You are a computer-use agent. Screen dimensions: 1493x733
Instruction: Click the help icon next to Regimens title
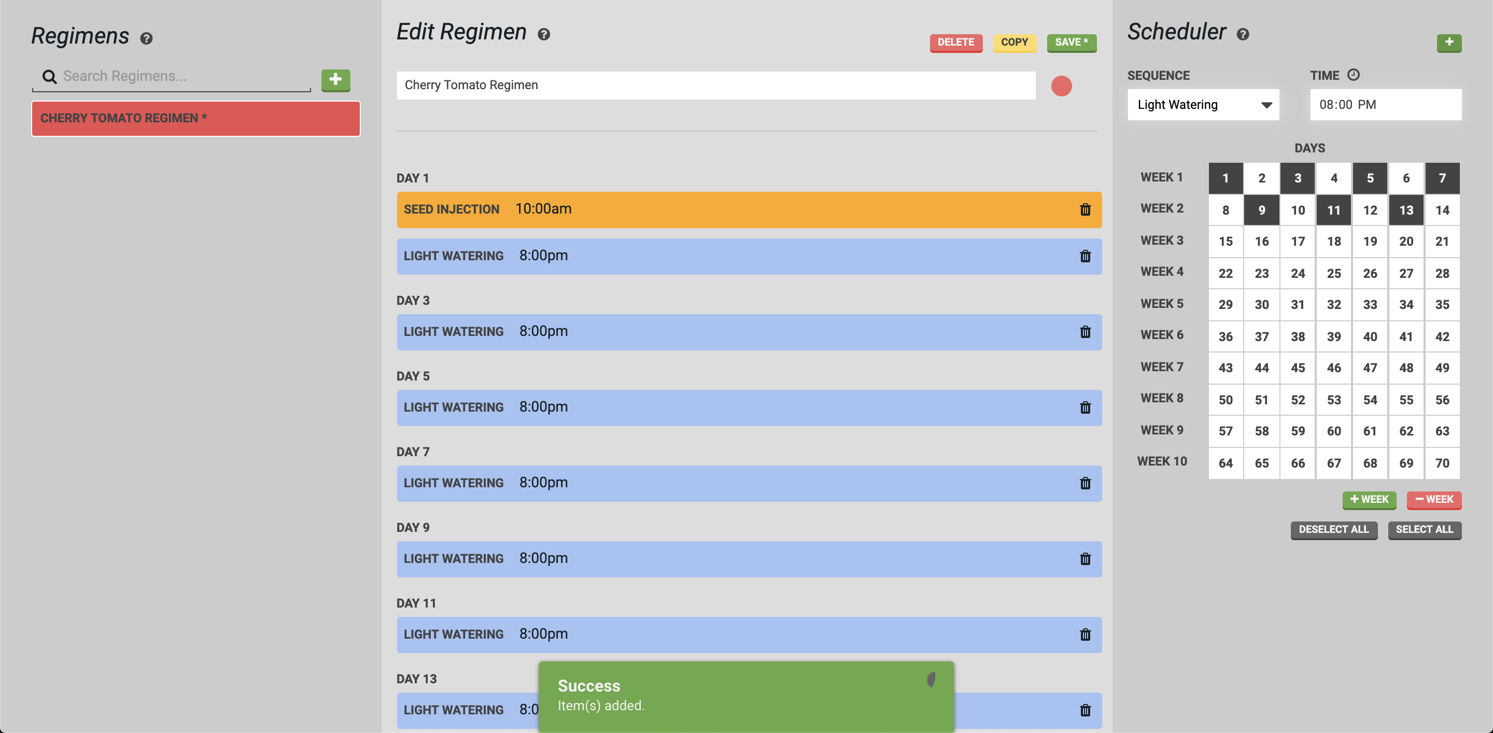pyautogui.click(x=146, y=38)
